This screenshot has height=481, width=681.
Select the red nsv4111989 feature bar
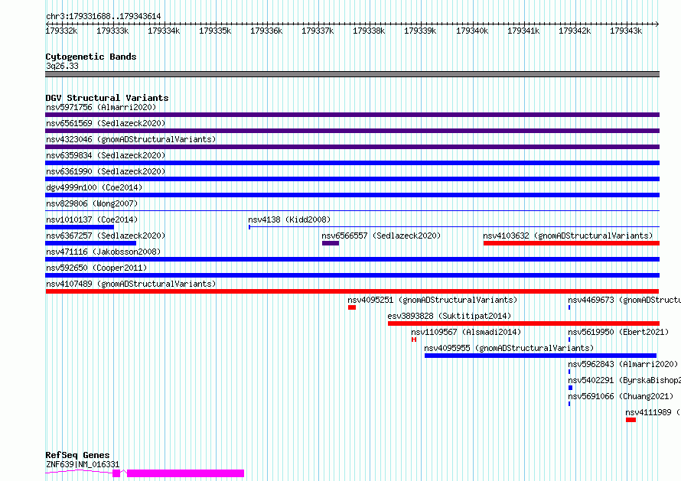630,420
